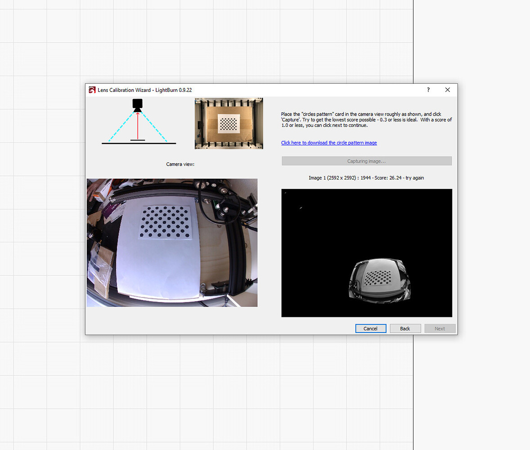
Task: Click the live camera view preview
Action: coord(172,243)
